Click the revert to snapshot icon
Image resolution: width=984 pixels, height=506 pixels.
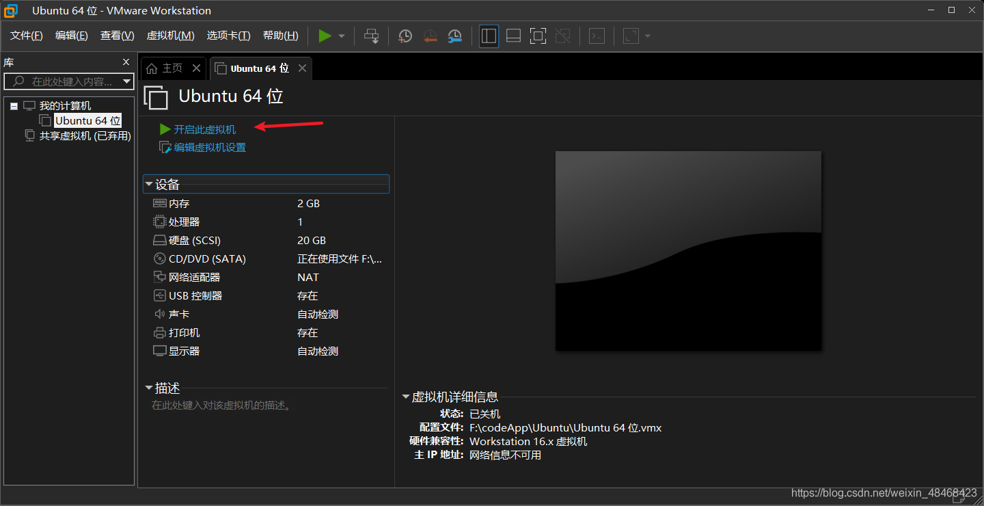[x=430, y=36]
